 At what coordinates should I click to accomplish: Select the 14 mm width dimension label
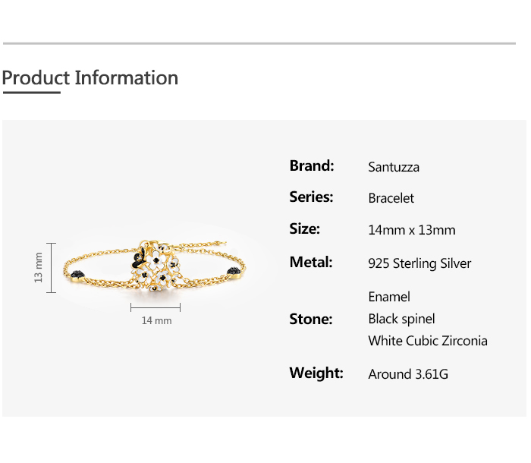click(156, 321)
